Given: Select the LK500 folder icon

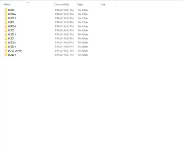Looking at the screenshot, I should click(6, 30).
